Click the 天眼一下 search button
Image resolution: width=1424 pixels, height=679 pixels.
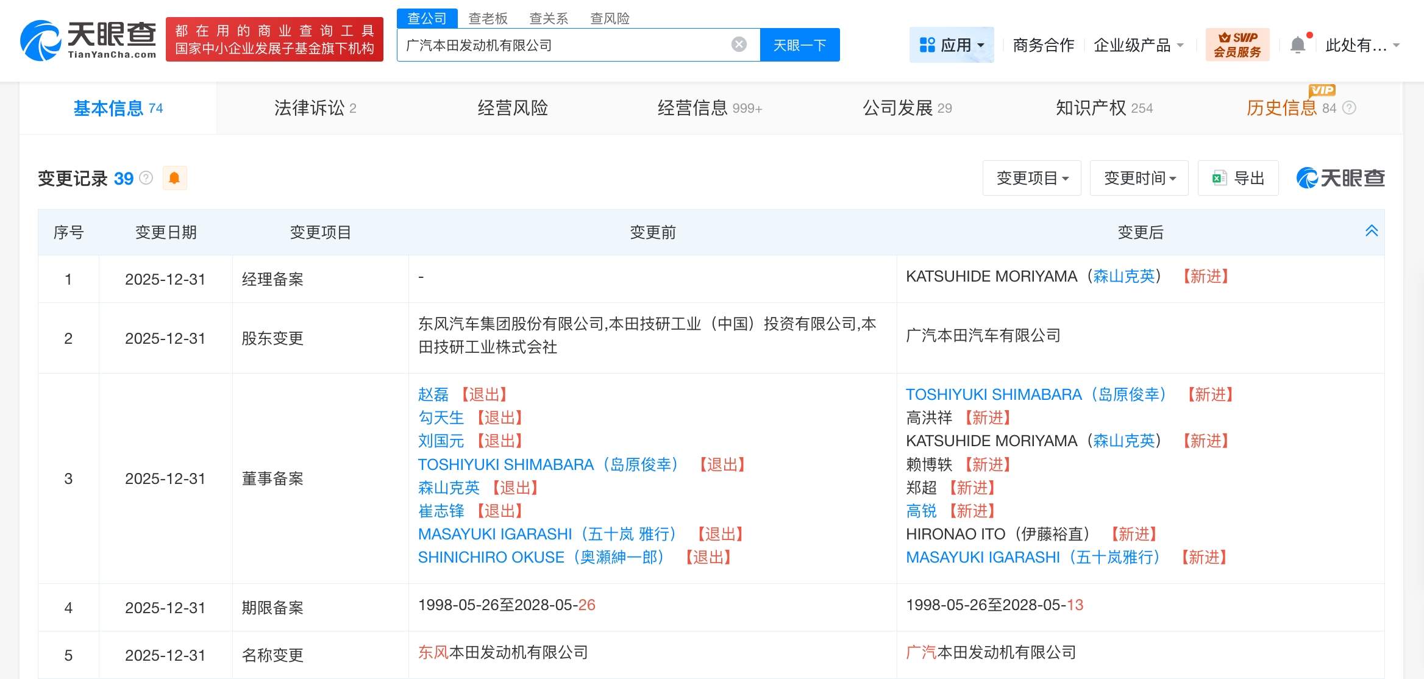click(x=799, y=45)
